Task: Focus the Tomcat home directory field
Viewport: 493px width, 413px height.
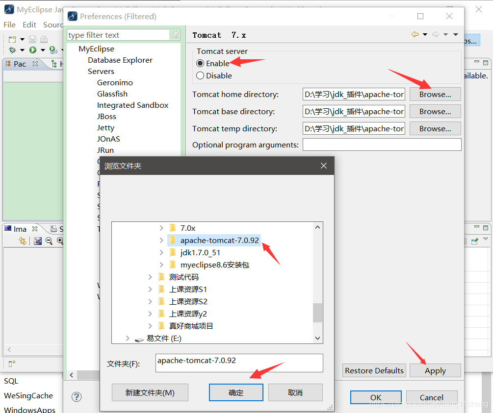Action: [354, 94]
